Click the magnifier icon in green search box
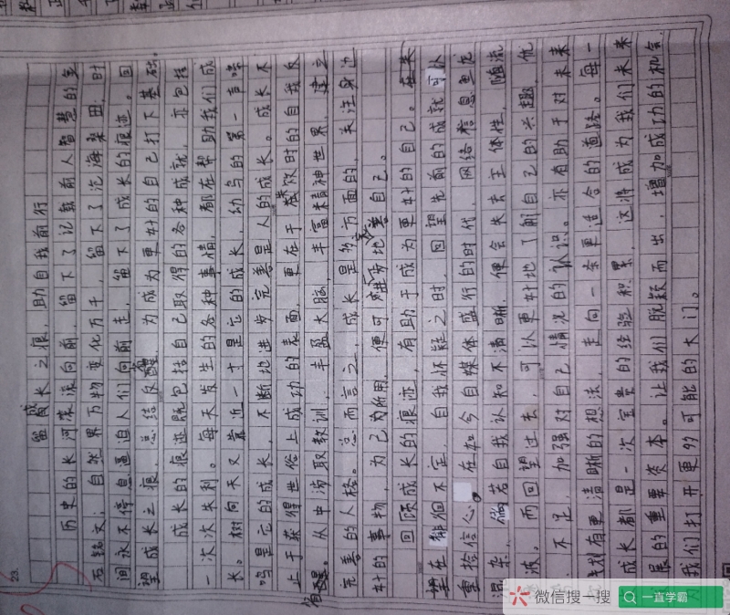Screen dimensions: 730x615 (x=629, y=597)
